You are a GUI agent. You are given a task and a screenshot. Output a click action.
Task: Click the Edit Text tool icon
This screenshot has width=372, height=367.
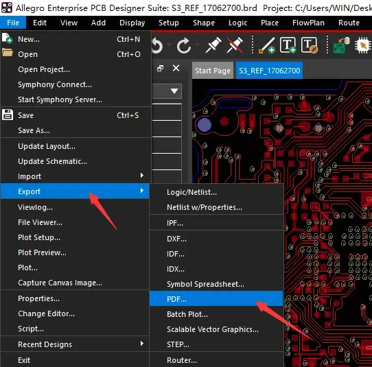[310, 45]
